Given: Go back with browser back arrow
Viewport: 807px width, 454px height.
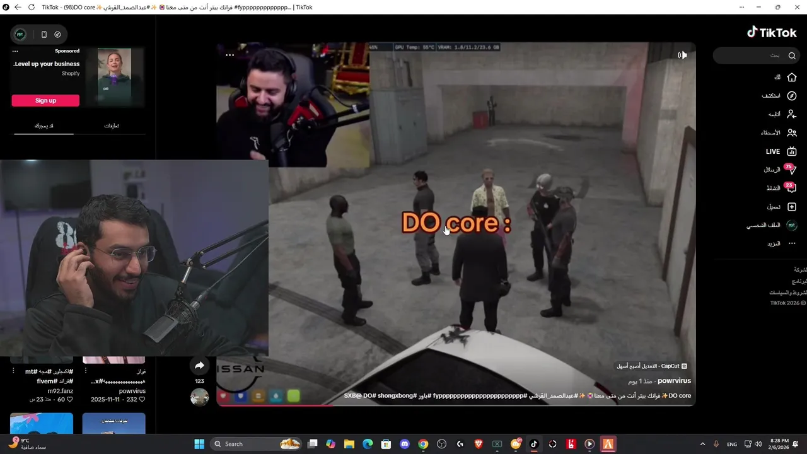Looking at the screenshot, I should [x=17, y=7].
